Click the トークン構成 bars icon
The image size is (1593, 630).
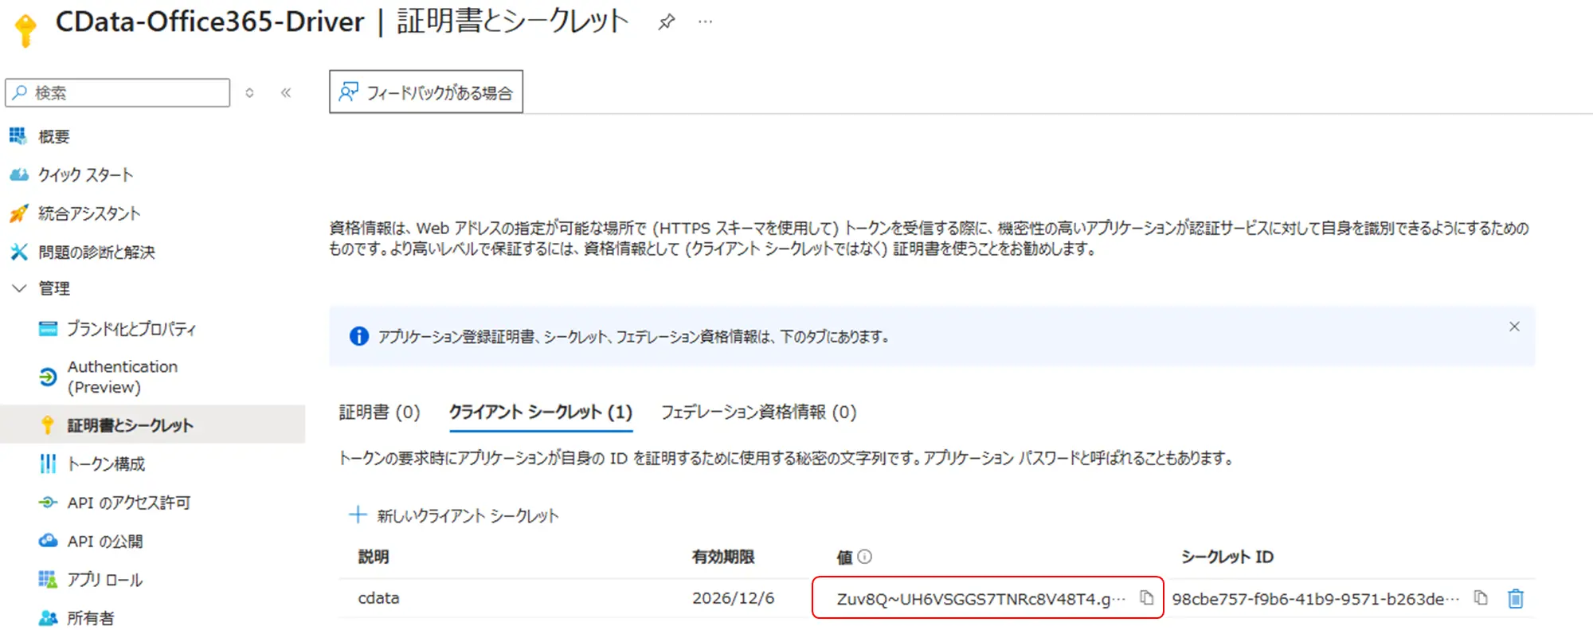coord(48,464)
